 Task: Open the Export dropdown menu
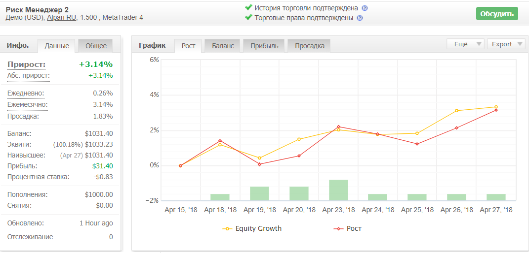tap(506, 44)
